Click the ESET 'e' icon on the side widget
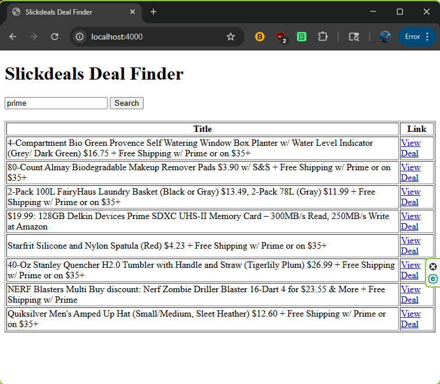 pyautogui.click(x=433, y=279)
